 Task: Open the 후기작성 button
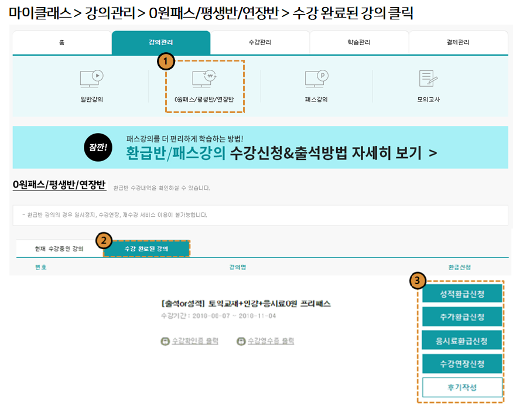[462, 387]
